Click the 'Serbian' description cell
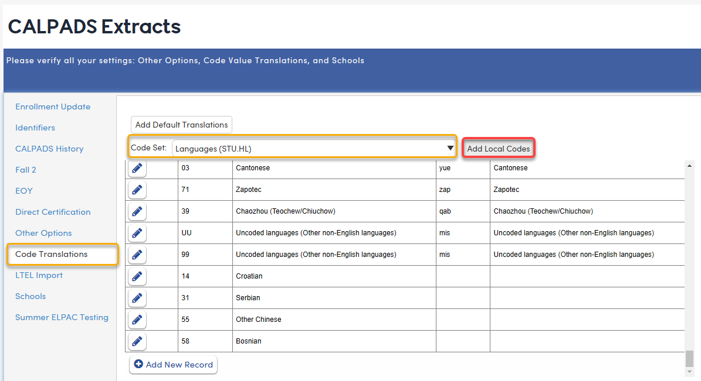This screenshot has height=381, width=701. point(334,297)
